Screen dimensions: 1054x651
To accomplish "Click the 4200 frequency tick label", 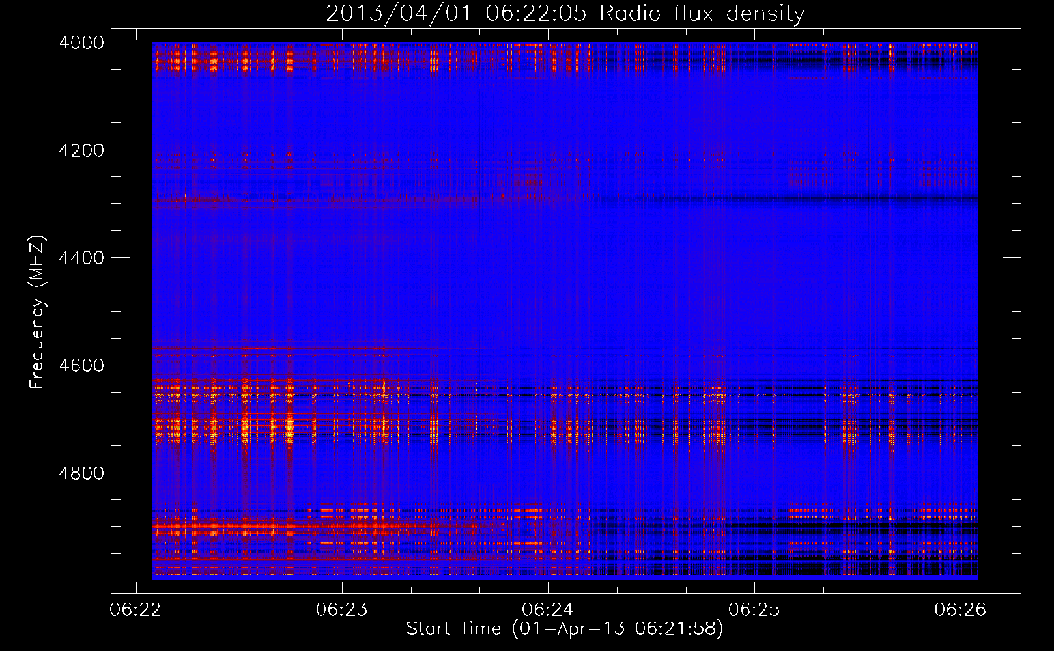I will tap(81, 150).
